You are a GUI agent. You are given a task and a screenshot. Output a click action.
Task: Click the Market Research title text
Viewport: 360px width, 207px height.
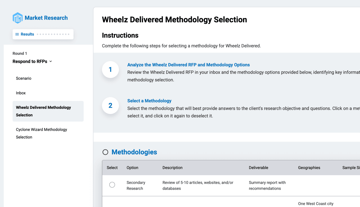[x=46, y=18]
